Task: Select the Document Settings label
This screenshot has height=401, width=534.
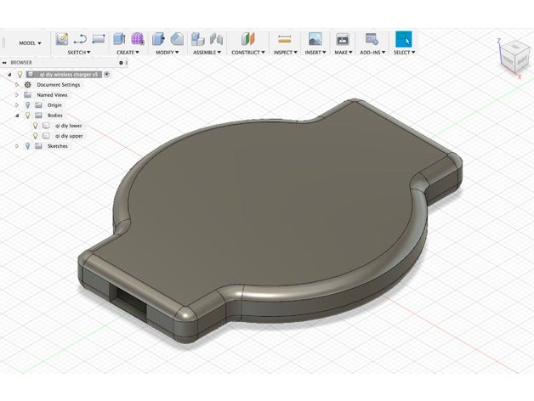Action: [59, 85]
